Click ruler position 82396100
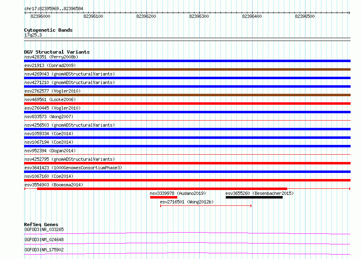The width and height of the screenshot is (362, 259). click(93, 16)
